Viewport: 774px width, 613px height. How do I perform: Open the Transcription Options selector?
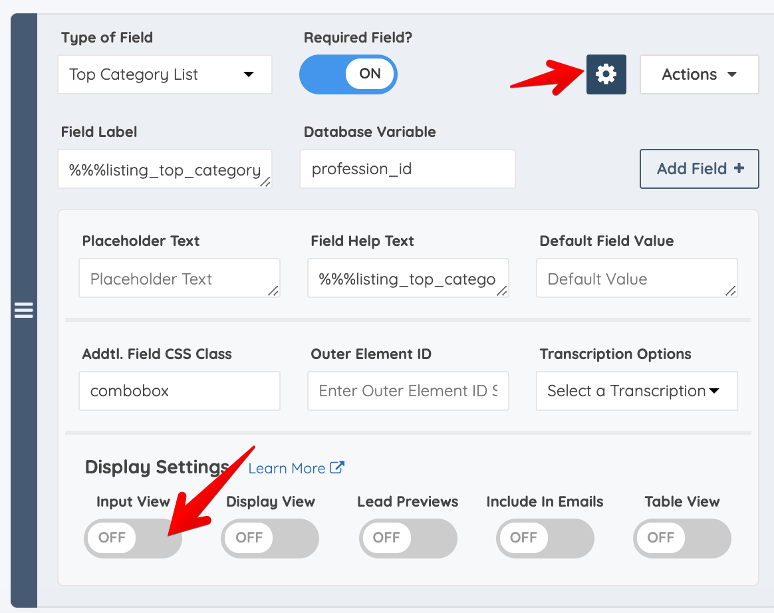tap(636, 391)
